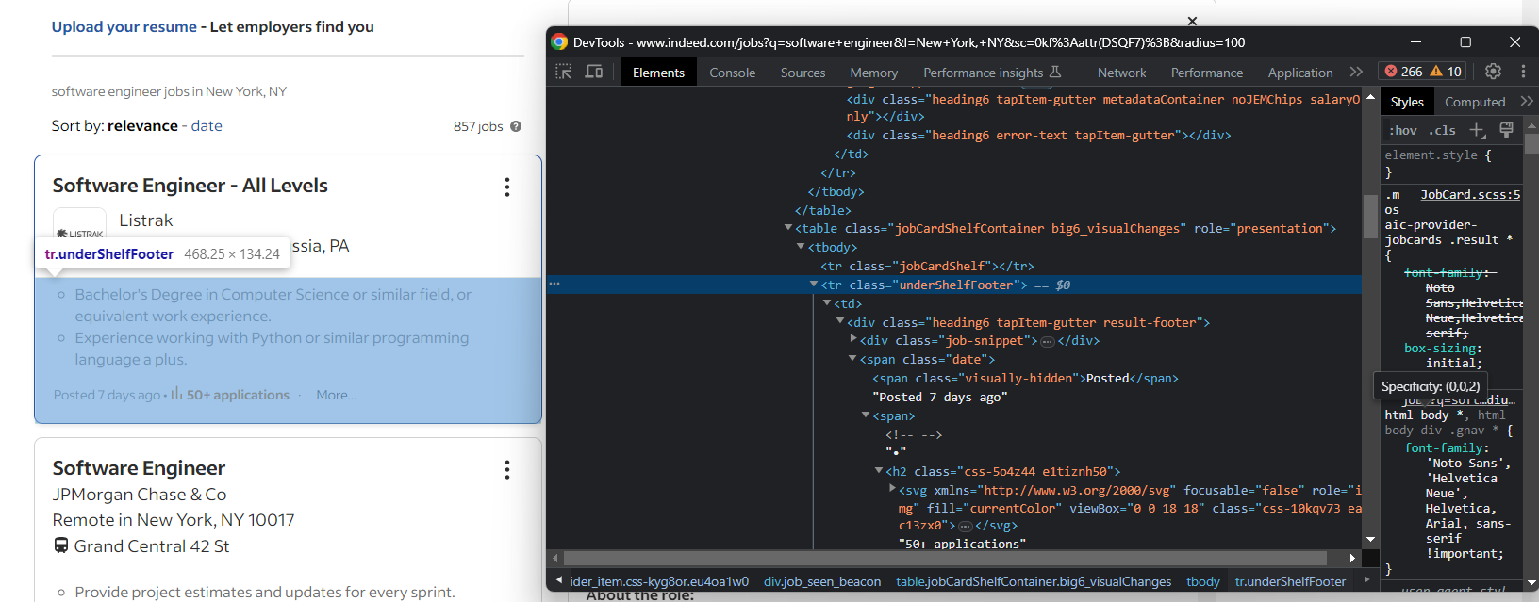Screen dimensions: 1539x602
Task: Select tbody breadcrumb in DevTools
Action: point(1203,582)
